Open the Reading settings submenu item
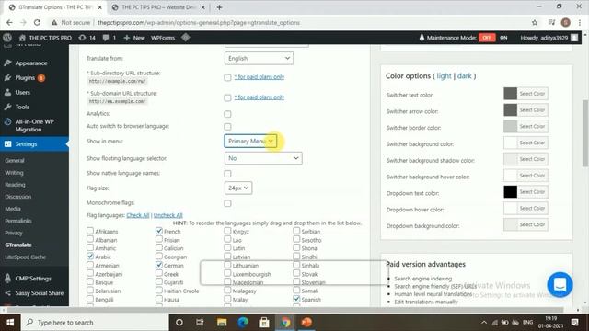Viewport: 589px width, 331px height. (x=15, y=185)
